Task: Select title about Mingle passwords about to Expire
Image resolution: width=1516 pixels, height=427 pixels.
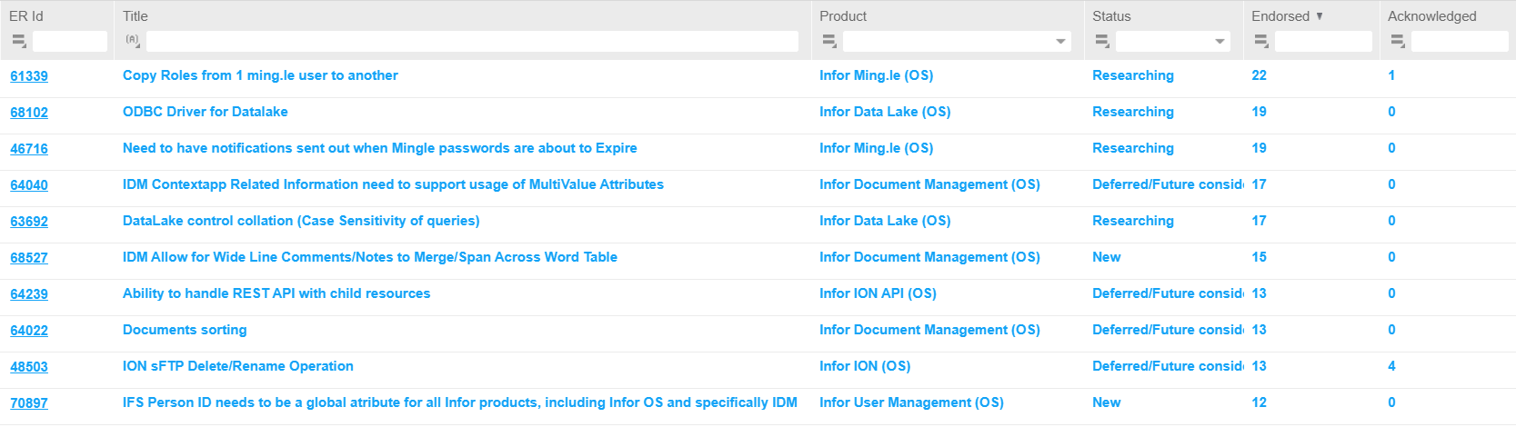Action: 380,148
